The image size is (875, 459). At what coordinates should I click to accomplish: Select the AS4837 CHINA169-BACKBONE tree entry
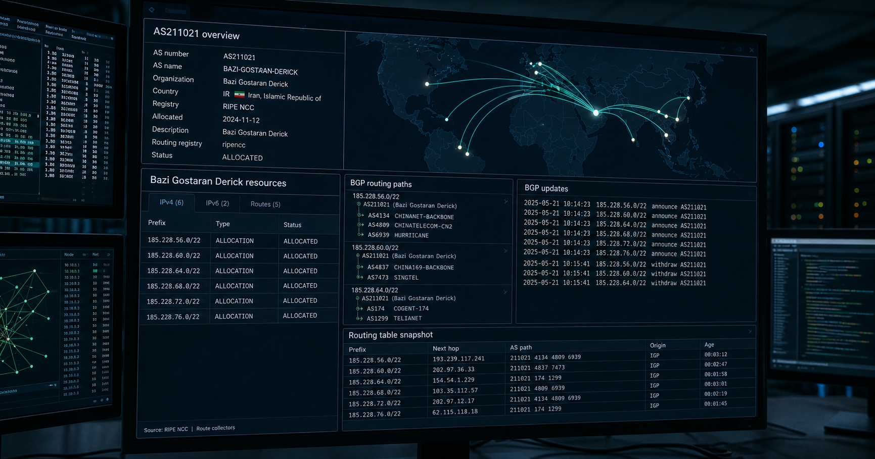(x=410, y=267)
